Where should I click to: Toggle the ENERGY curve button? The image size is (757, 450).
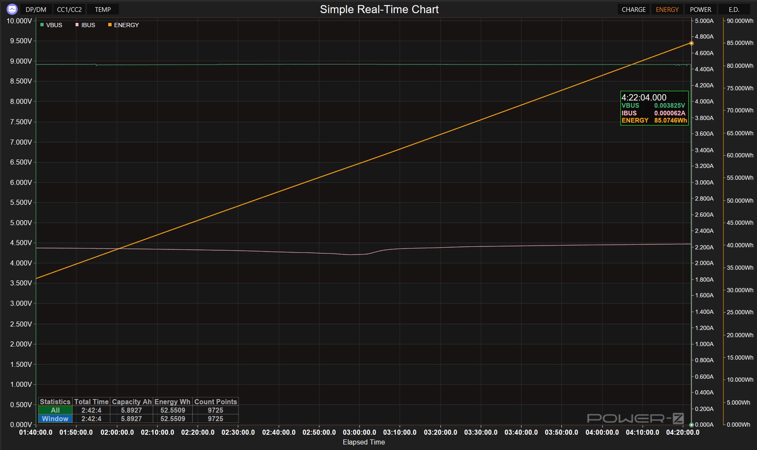coord(667,9)
